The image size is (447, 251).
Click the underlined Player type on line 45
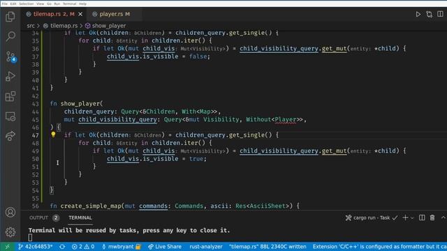point(286,119)
